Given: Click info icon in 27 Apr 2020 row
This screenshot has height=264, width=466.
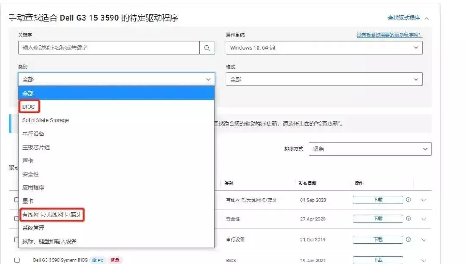Looking at the screenshot, I should (x=409, y=219).
